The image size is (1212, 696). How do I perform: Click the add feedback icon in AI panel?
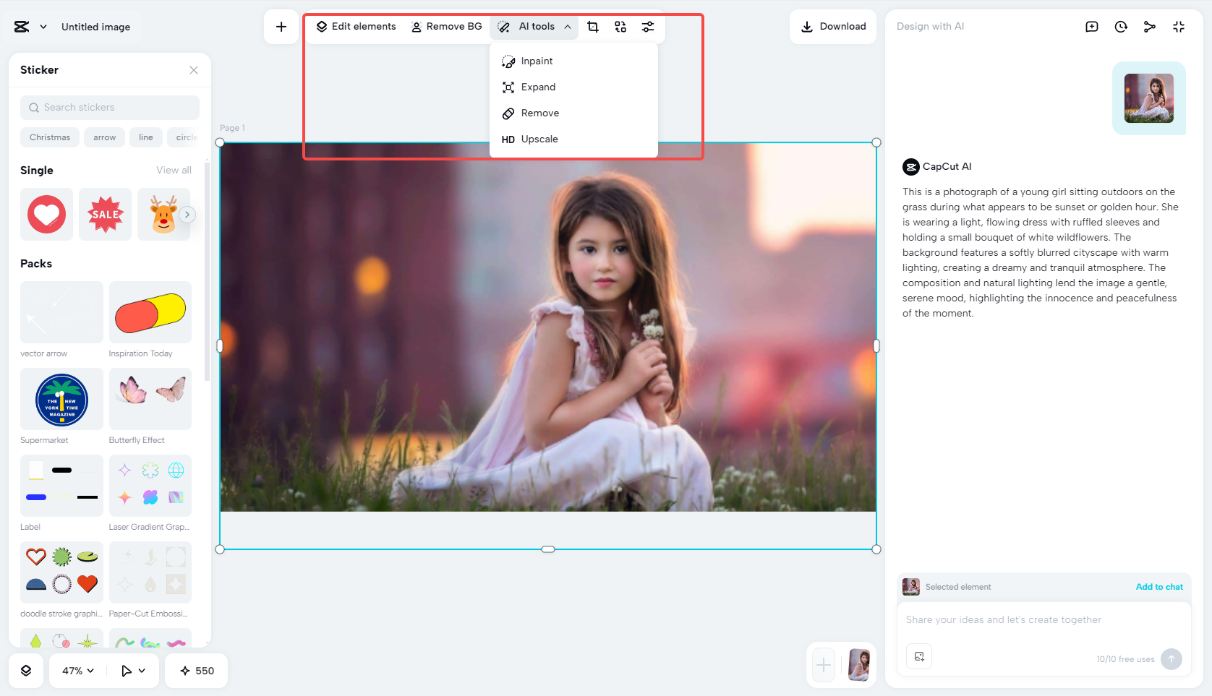point(1091,26)
